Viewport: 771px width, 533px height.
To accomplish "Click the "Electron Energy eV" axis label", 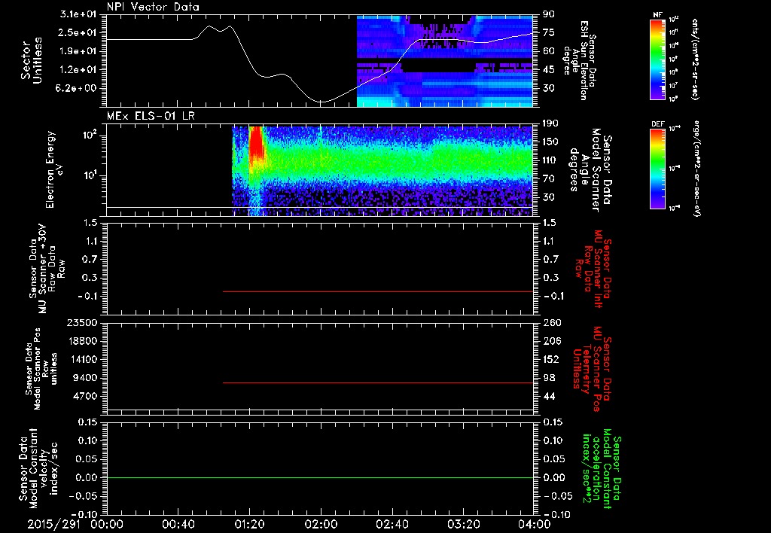I will 56,169.
